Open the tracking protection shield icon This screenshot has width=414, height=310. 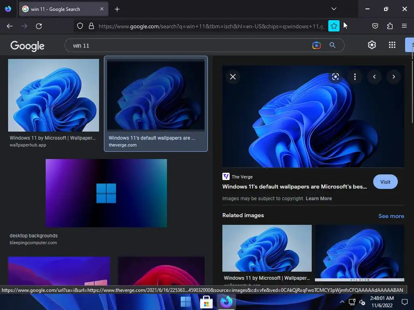coord(80,26)
